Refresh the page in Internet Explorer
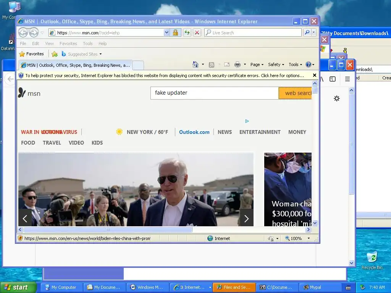Image resolution: width=391 pixels, height=293 pixels. pyautogui.click(x=187, y=33)
